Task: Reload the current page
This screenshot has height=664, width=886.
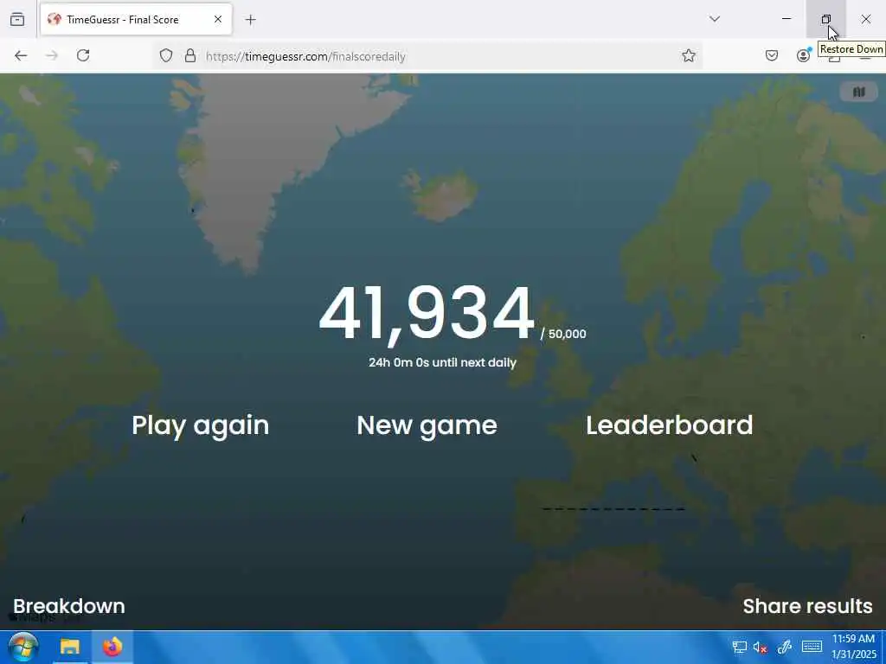Action: pos(83,55)
